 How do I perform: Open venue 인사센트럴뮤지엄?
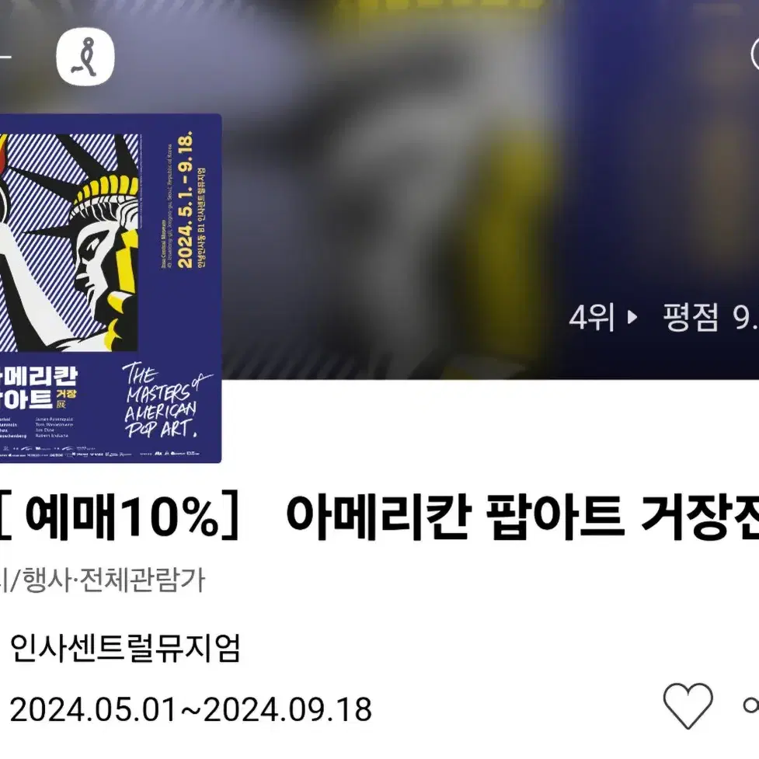tap(125, 648)
